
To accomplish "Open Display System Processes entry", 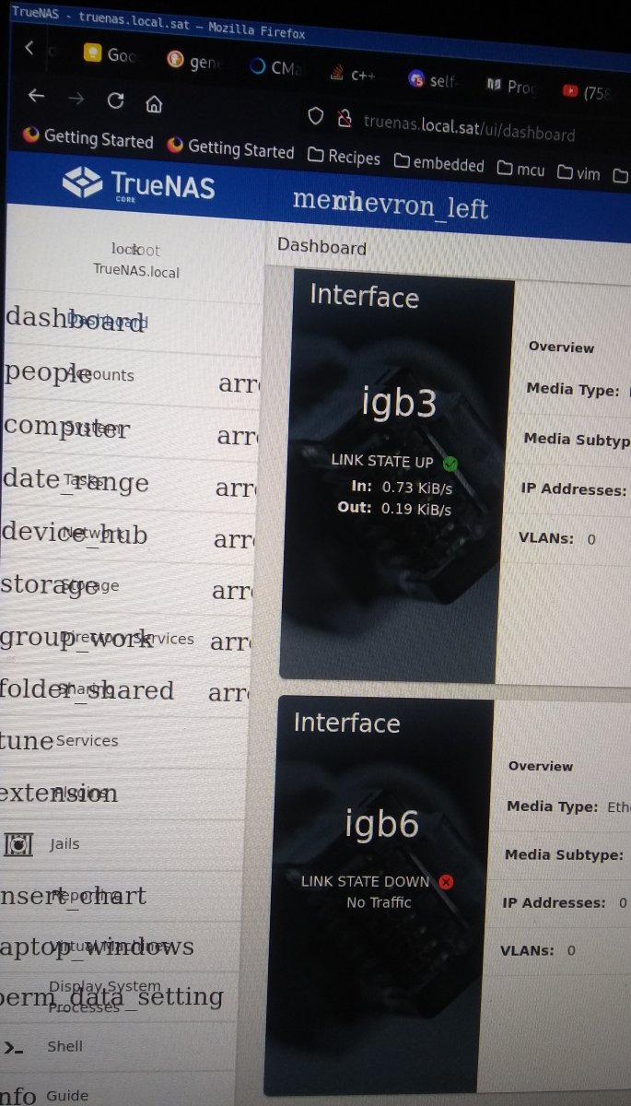I will [x=104, y=996].
